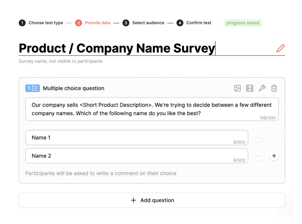Click the pencil edit icon beside survey title
This screenshot has height=224, width=302.
[x=280, y=48]
